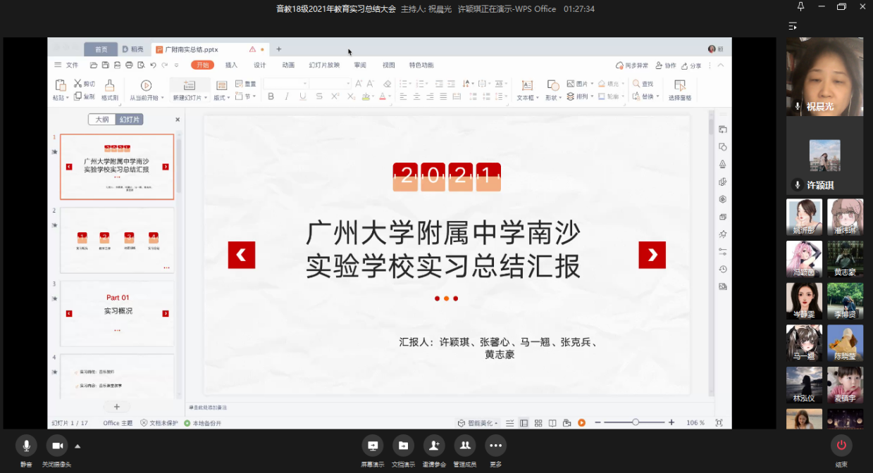Click the Save icon in quick access toolbar
The height and width of the screenshot is (473, 873).
point(105,65)
